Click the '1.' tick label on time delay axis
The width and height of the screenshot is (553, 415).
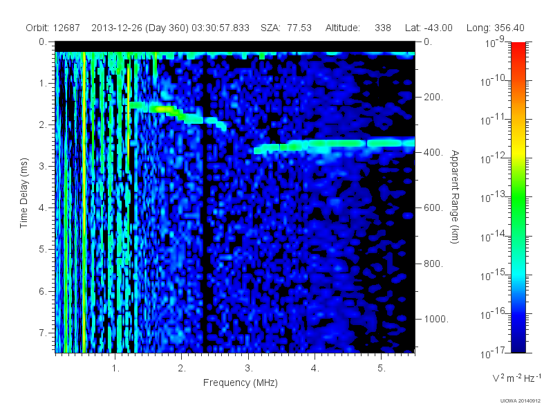point(43,83)
